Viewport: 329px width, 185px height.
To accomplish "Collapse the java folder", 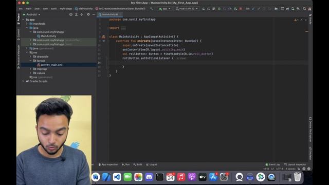I will pyautogui.click(x=27, y=28).
